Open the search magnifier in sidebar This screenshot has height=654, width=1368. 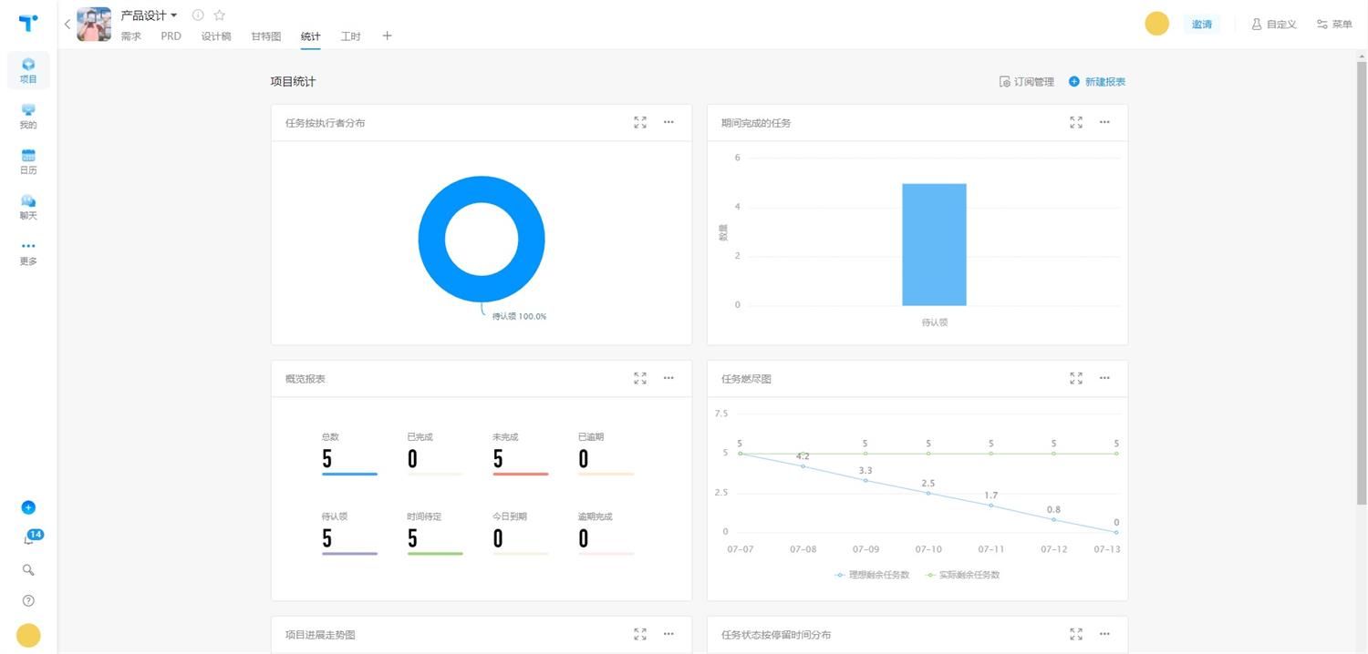point(28,570)
